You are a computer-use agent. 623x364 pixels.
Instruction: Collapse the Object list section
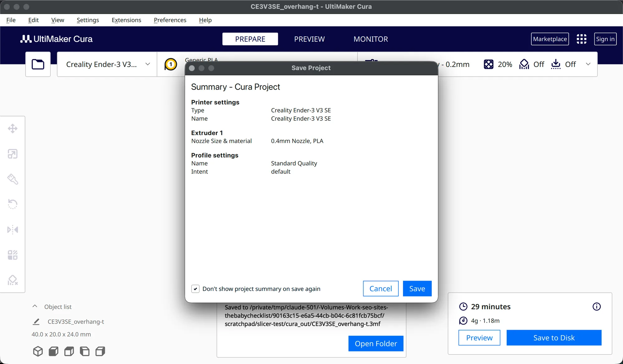click(x=35, y=306)
